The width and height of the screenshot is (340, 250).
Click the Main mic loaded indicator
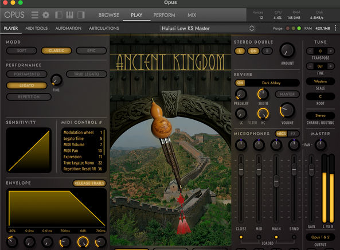click(276, 237)
